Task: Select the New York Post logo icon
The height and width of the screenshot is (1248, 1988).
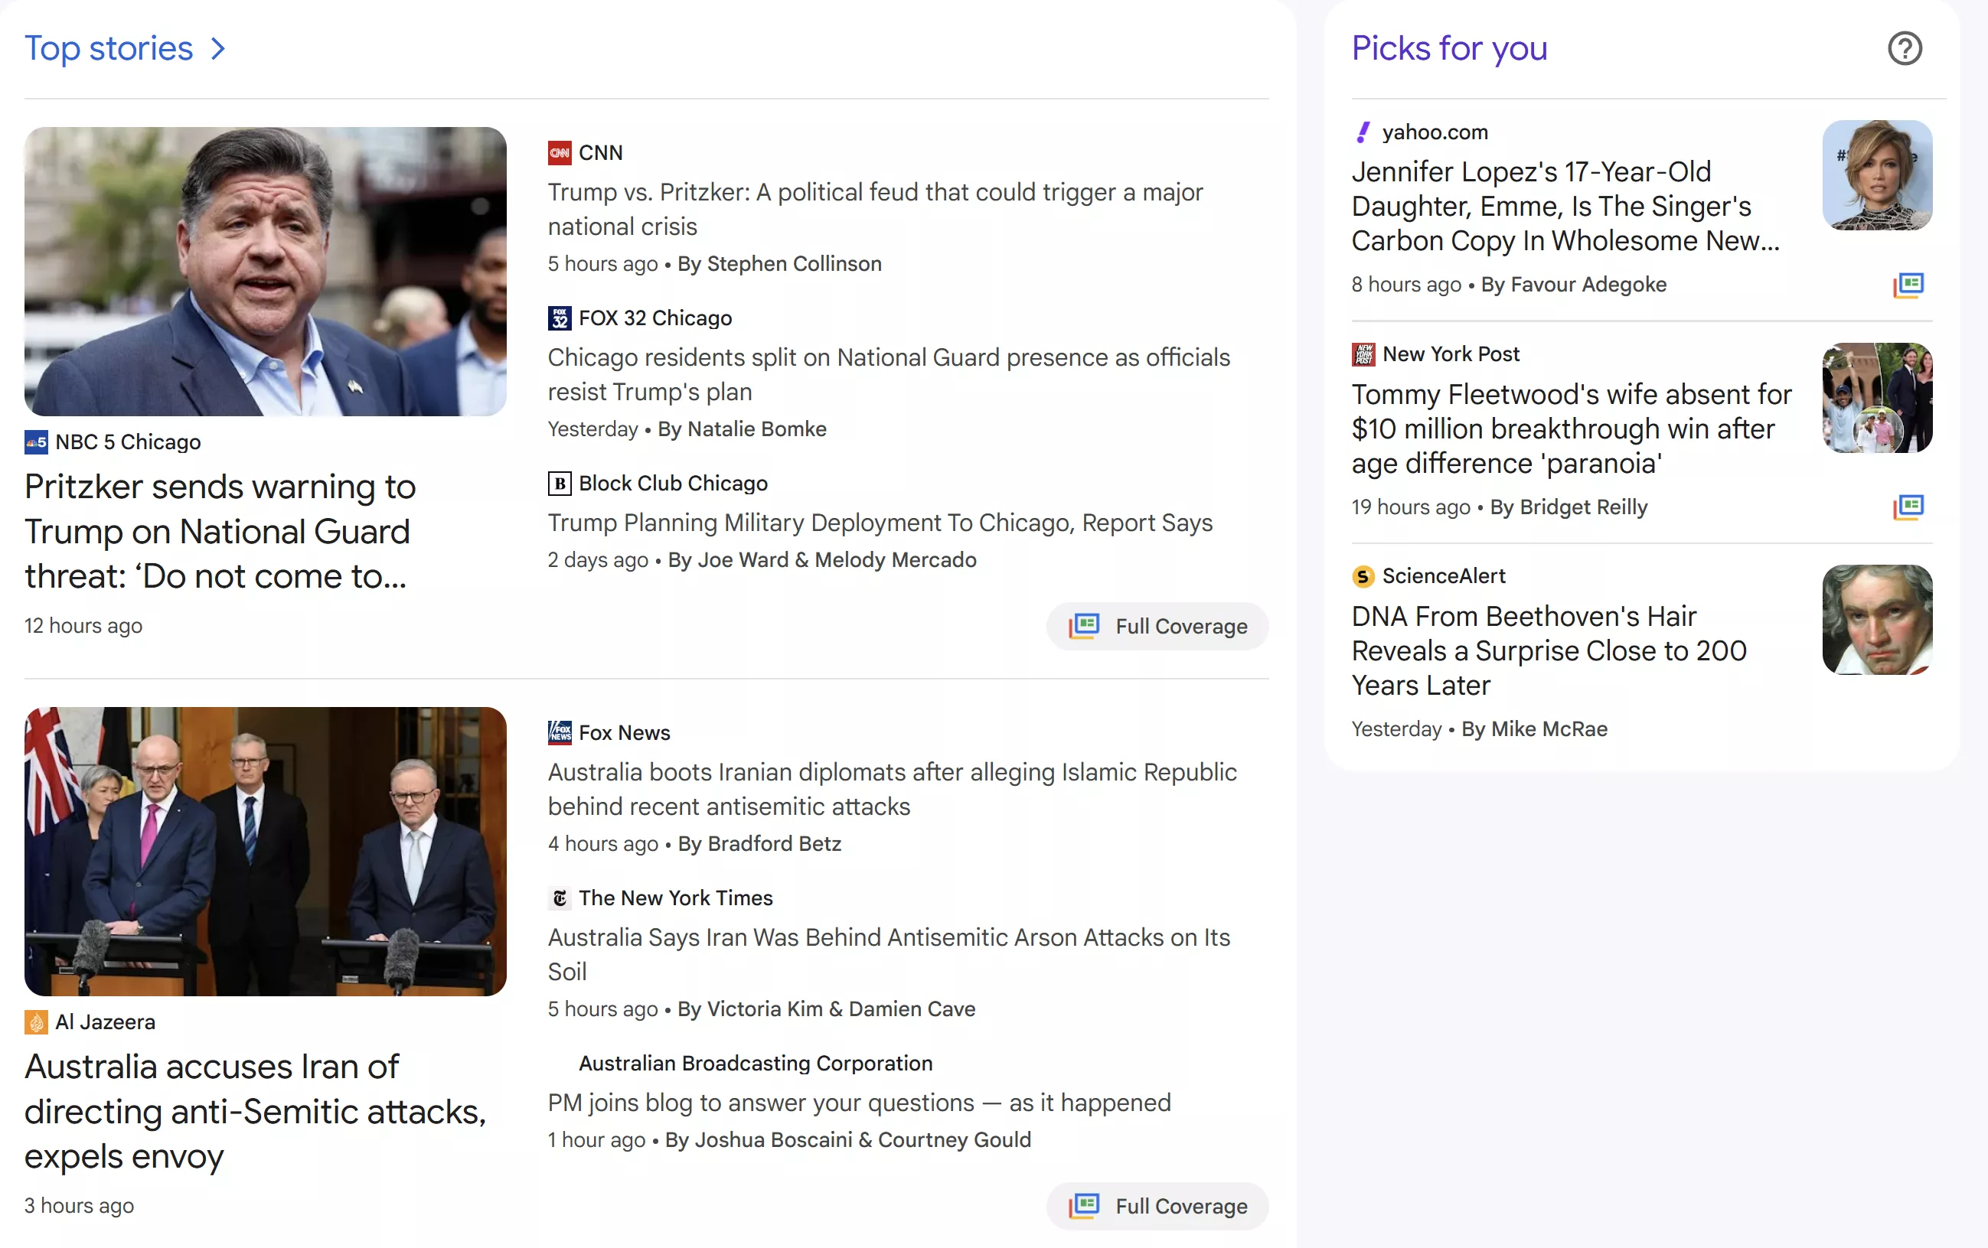Action: pos(1364,354)
